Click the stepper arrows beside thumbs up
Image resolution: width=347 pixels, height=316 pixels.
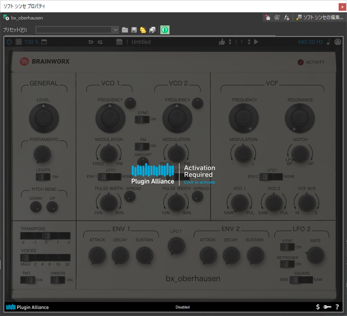[230, 42]
